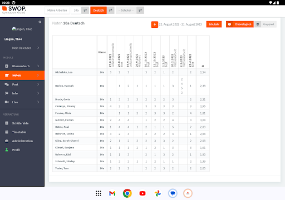Collapse the sidebar with the double chevron
Image resolution: width=285 pixels, height=200 pixels.
pos(40,22)
